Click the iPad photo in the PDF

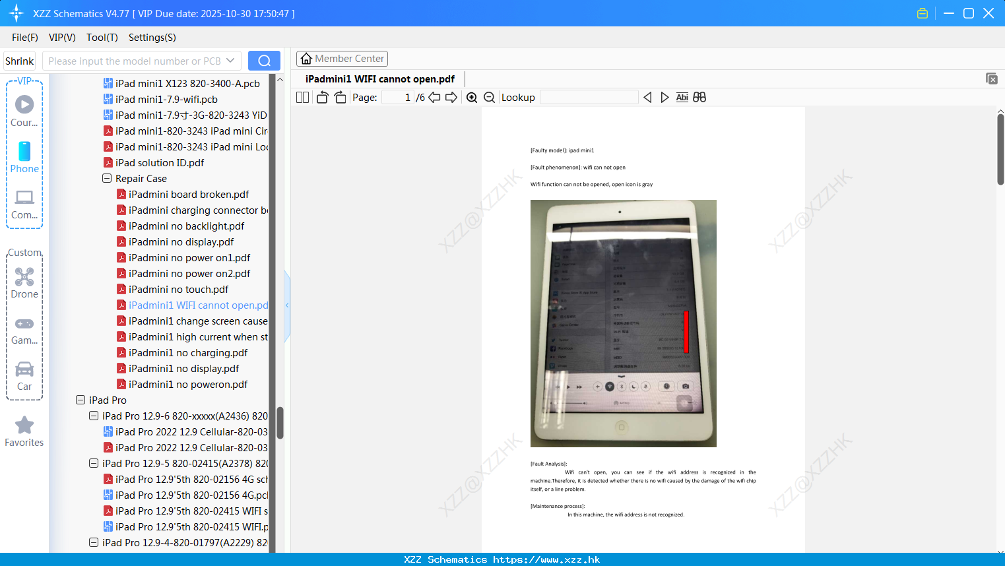click(x=624, y=323)
